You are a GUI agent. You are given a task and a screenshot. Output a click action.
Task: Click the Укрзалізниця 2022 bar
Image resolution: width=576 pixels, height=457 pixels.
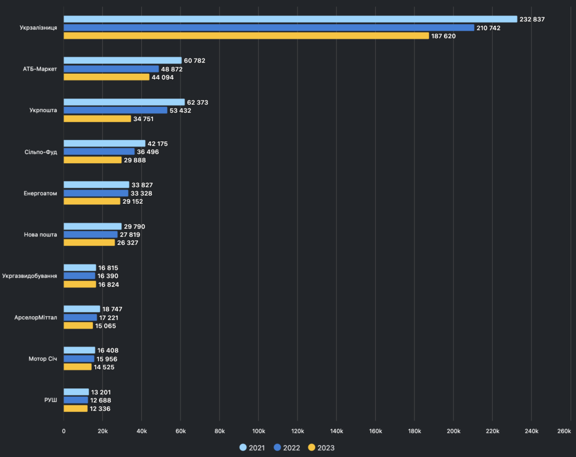(x=269, y=28)
